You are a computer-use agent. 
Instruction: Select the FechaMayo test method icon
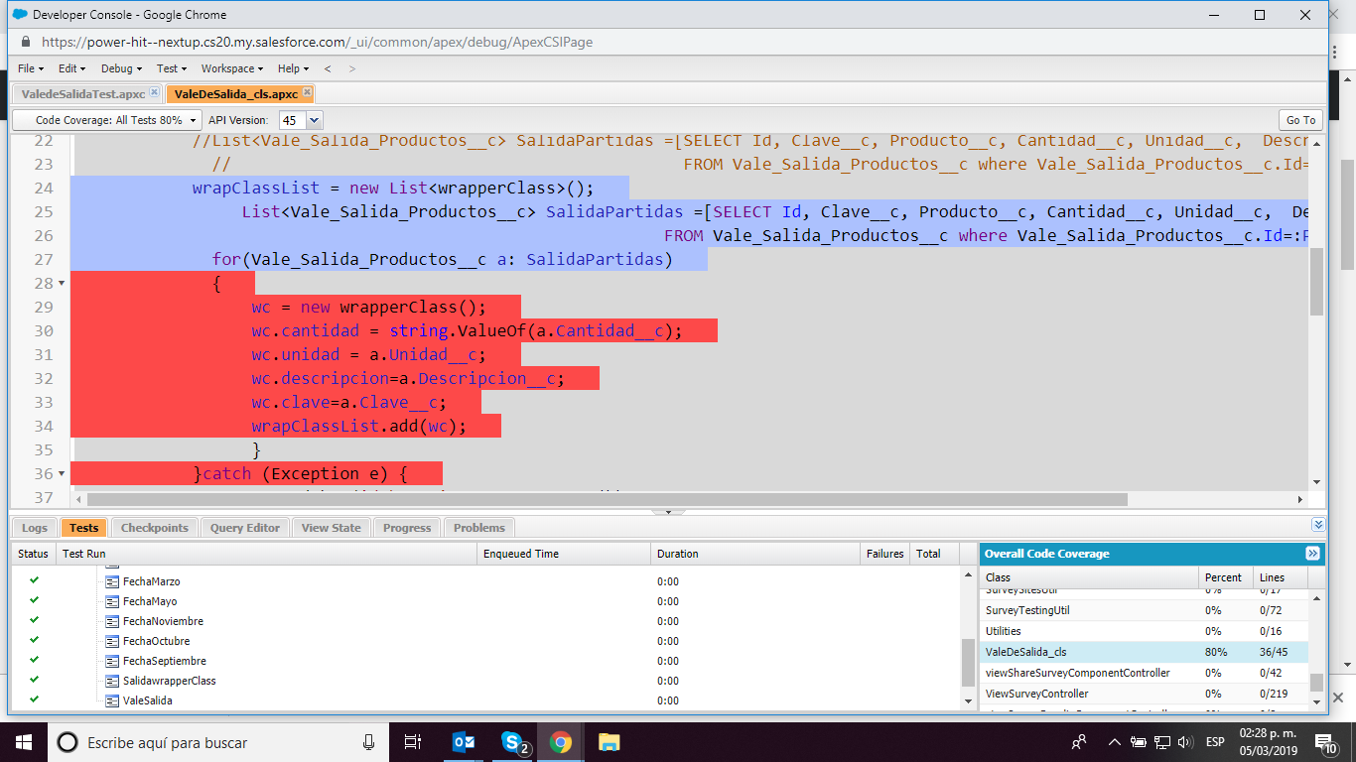click(x=112, y=601)
